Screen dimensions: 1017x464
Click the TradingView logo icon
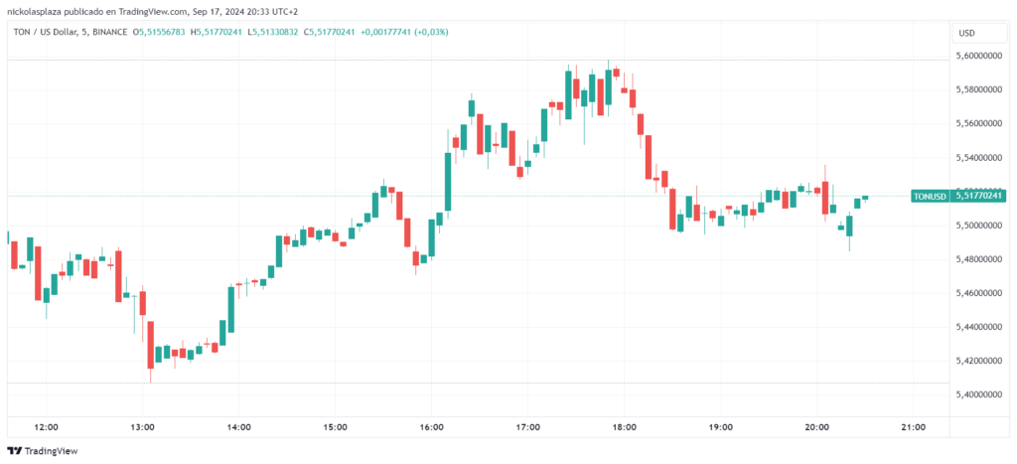(15, 448)
